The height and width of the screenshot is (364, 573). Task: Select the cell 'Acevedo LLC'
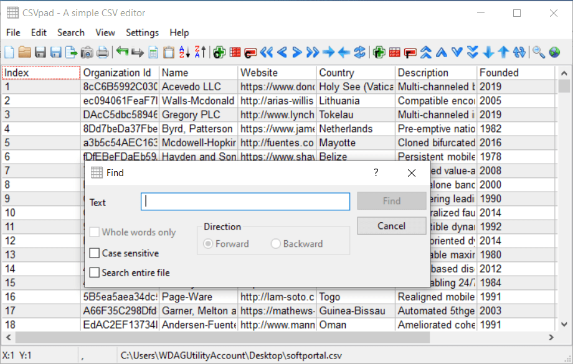click(x=199, y=87)
